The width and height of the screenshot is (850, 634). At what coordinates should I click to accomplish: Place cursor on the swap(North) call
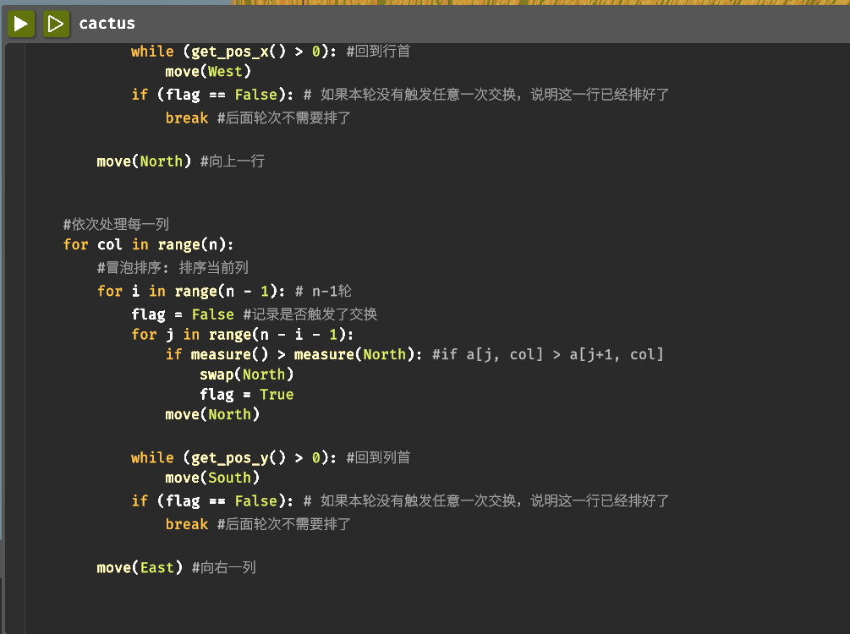tap(246, 374)
